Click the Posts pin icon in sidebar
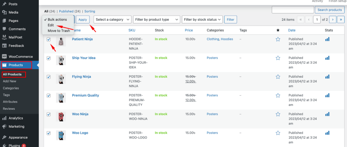The height and width of the screenshot is (147, 347). pos(4,4)
